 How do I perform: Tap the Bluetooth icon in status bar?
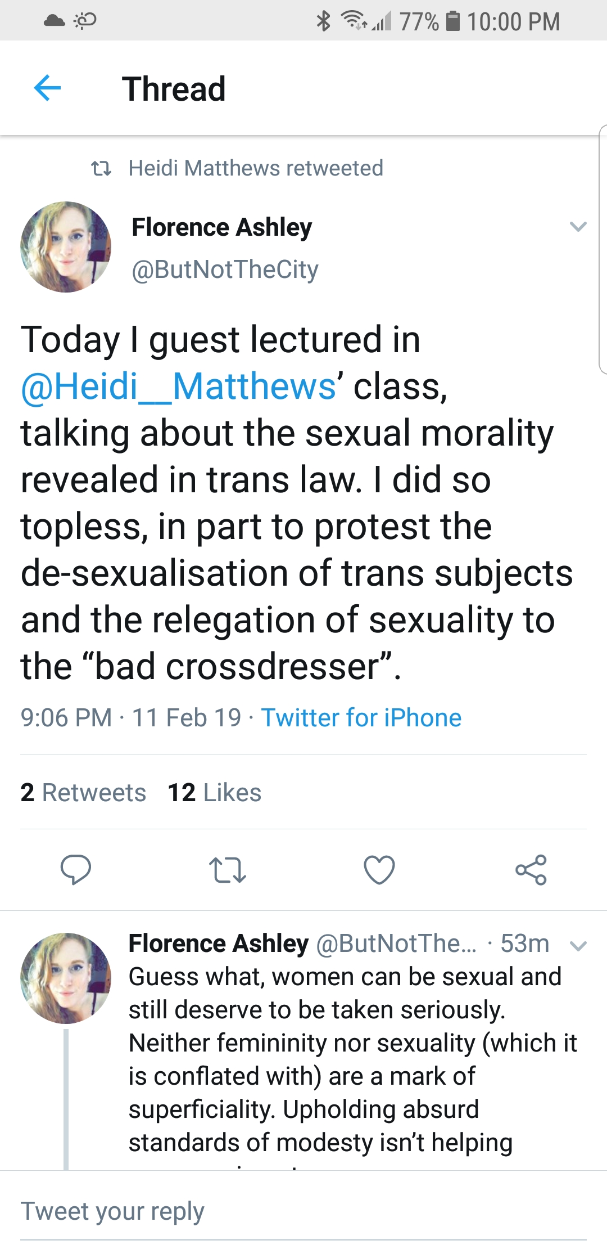pos(323,21)
